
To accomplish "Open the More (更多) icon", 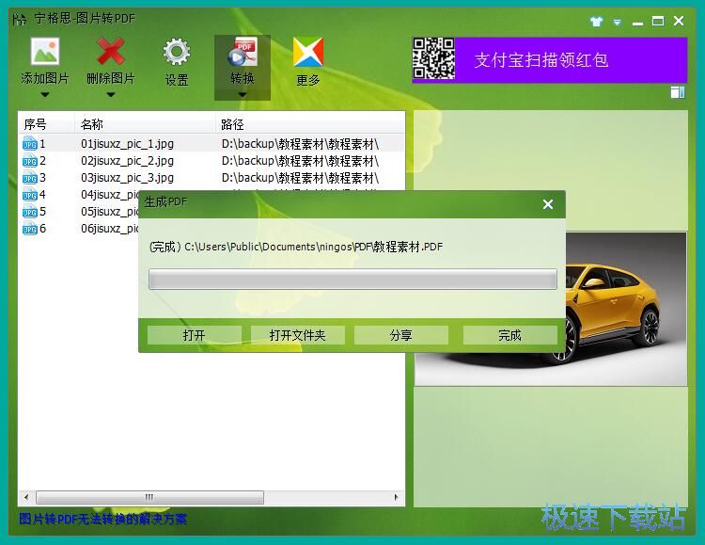I will coord(308,52).
